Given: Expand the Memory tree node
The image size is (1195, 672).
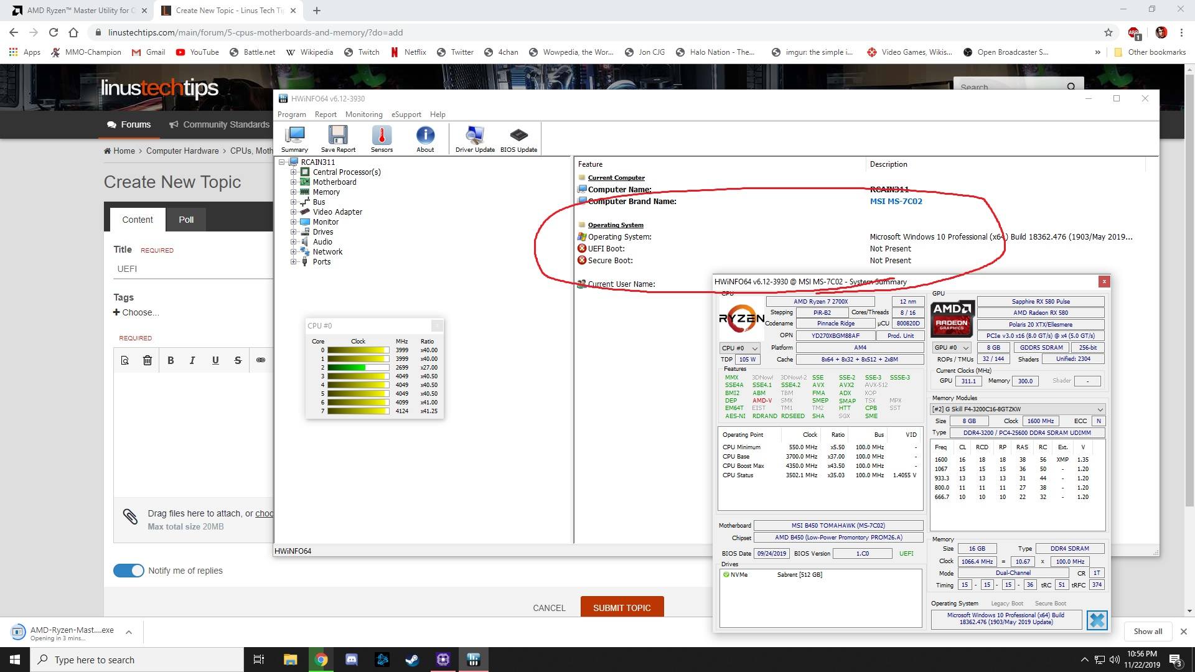Looking at the screenshot, I should pyautogui.click(x=293, y=192).
